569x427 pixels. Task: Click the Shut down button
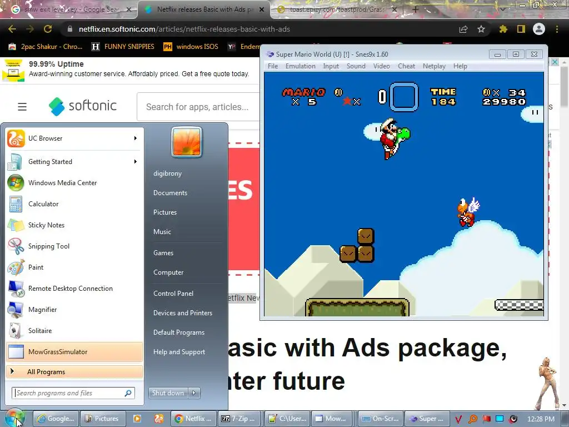tap(168, 393)
